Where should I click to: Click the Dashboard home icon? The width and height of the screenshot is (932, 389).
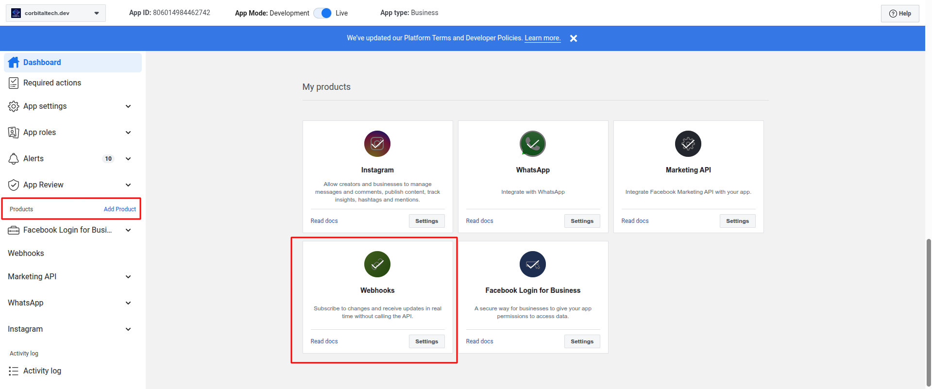(14, 62)
